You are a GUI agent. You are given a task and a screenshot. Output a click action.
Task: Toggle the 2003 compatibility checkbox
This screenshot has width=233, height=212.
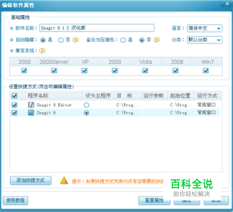click(x=115, y=71)
